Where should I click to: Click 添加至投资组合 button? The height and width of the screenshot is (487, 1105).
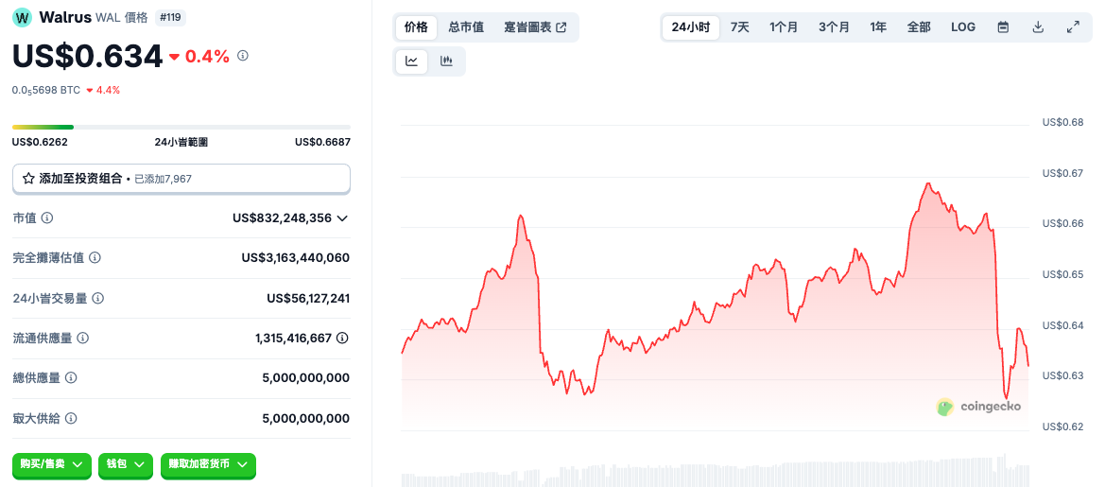click(x=181, y=179)
